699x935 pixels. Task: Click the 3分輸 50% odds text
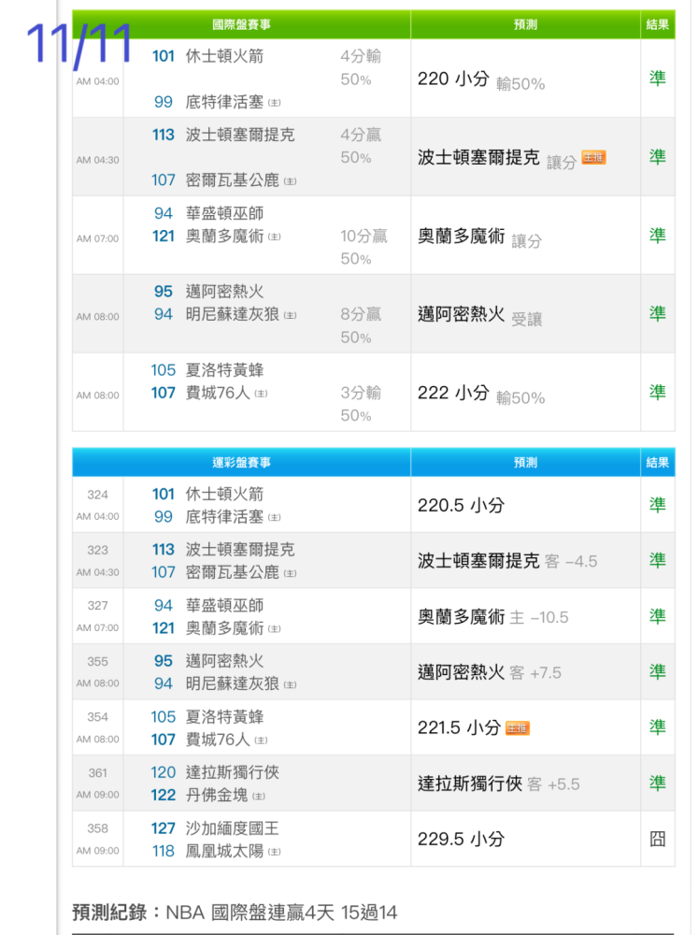point(361,404)
